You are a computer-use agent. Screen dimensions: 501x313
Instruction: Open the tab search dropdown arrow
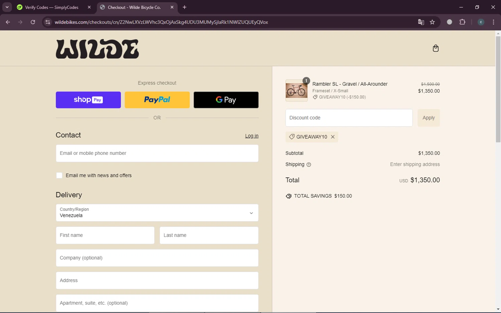[7, 7]
